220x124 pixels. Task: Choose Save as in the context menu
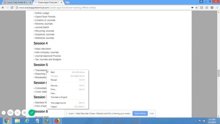click(67, 85)
